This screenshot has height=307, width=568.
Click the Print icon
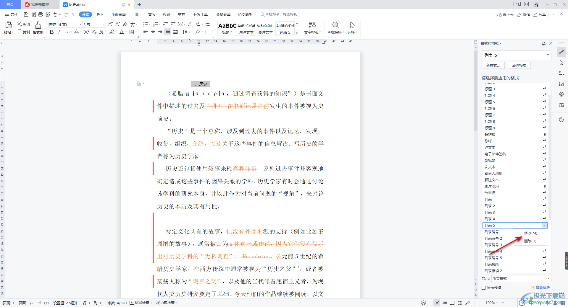click(x=41, y=14)
